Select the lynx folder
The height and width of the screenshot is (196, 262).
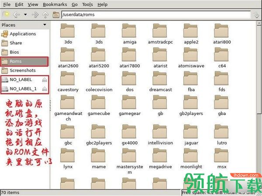68,159
